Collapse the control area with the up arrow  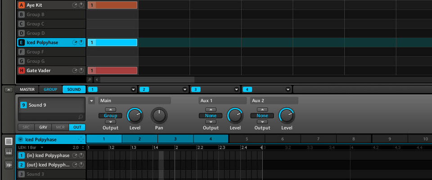[9, 90]
